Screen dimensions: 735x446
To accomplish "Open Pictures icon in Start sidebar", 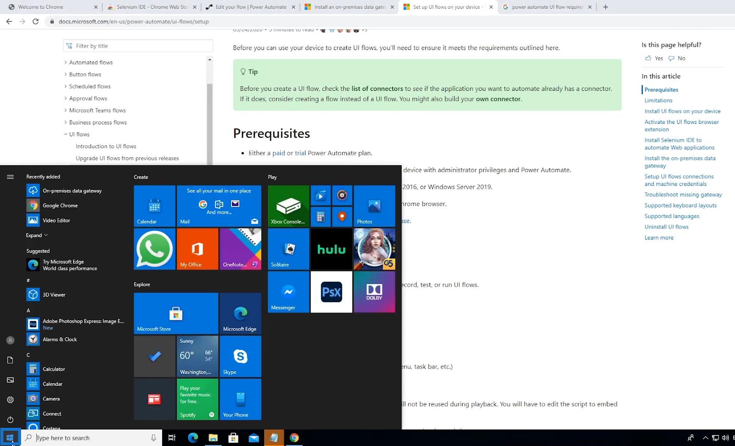I will [10, 380].
